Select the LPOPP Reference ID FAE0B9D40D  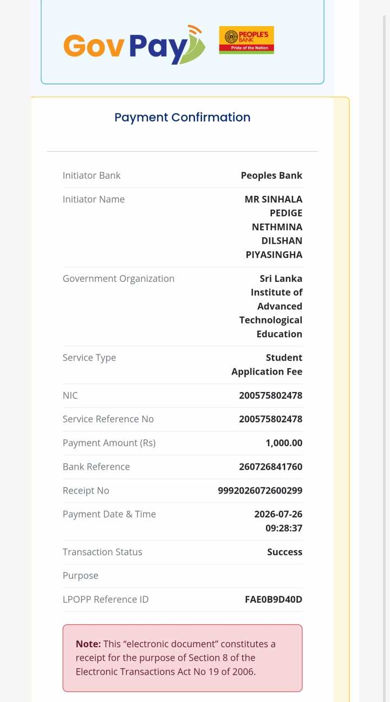pyautogui.click(x=274, y=599)
